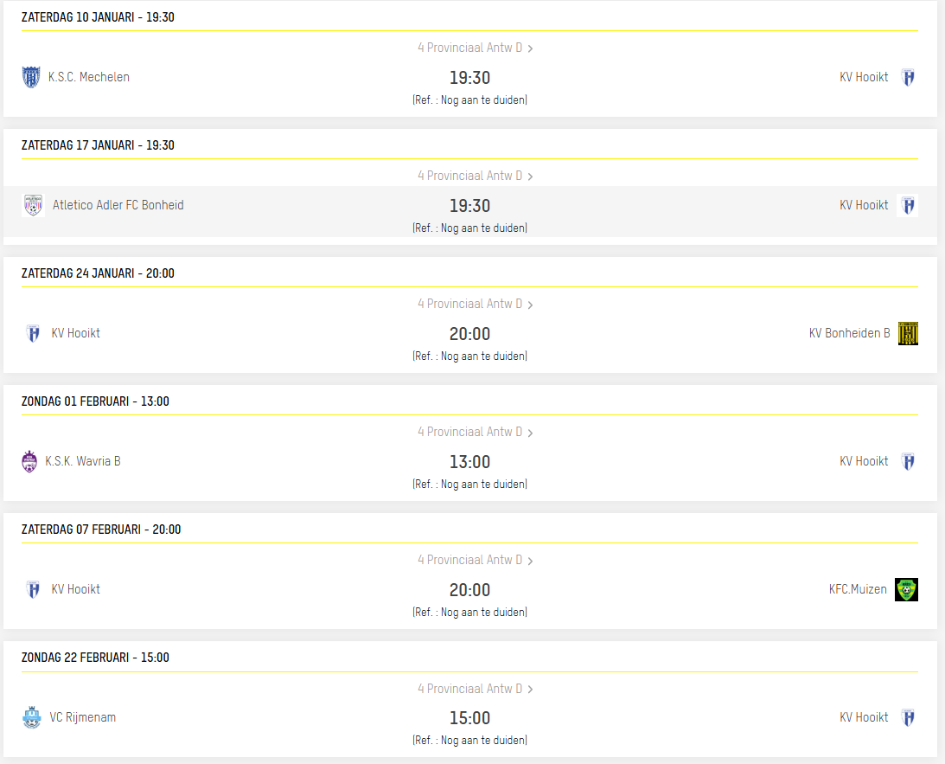This screenshot has height=764, width=945.
Task: Click the 13:00 match time versus Wavria B
Action: tap(469, 462)
